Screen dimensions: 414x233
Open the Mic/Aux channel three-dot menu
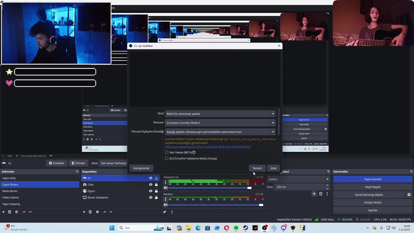(x=166, y=199)
